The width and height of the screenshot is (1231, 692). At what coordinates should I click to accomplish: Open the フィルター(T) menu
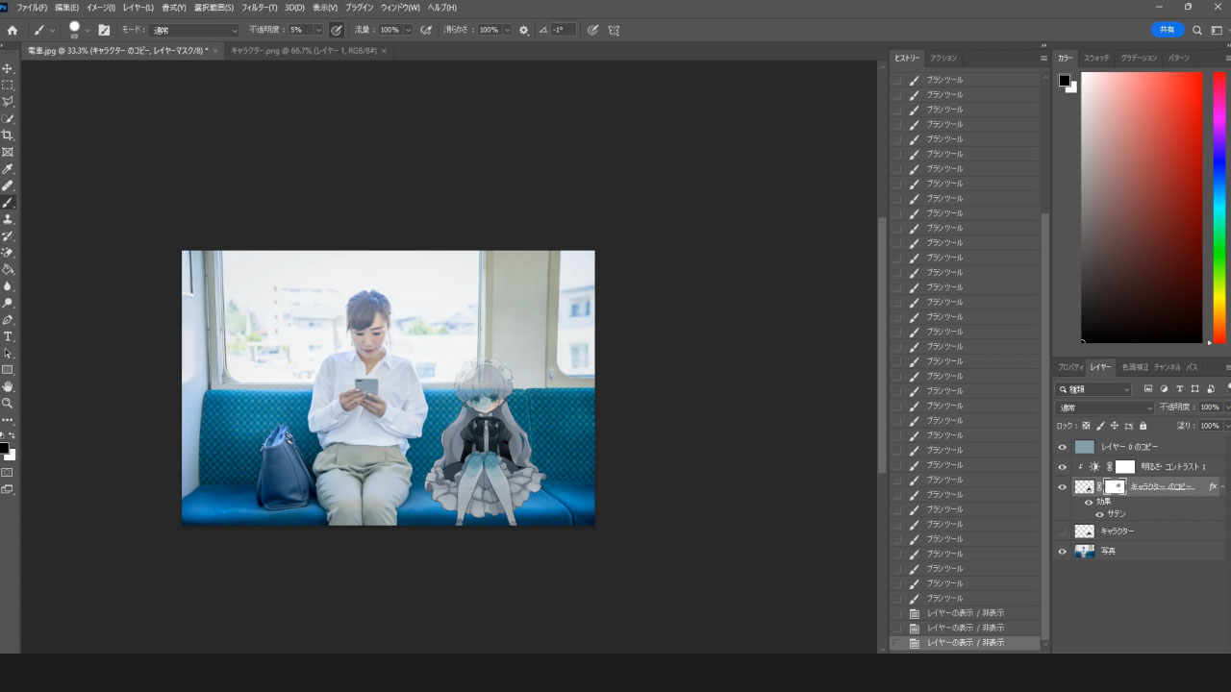tap(259, 8)
